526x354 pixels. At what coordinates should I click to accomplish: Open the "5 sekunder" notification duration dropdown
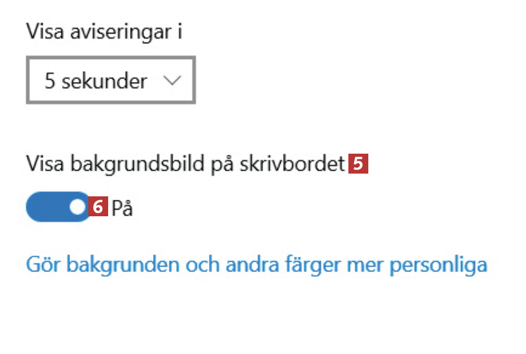click(111, 80)
